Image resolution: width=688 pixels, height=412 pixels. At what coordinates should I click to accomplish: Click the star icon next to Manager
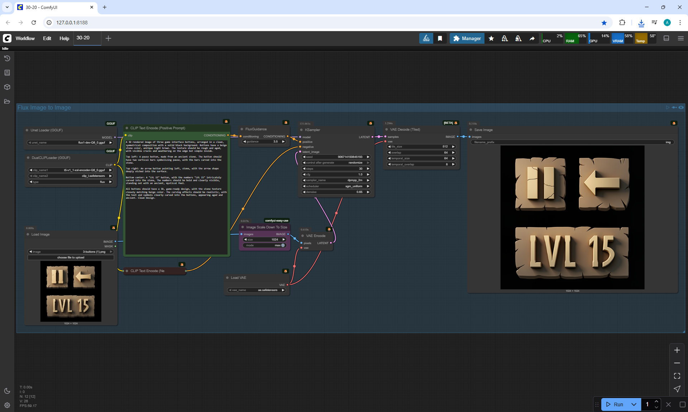[491, 38]
